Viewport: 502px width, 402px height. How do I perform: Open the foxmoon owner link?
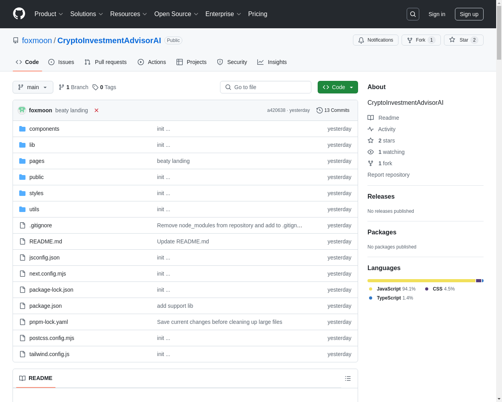pos(37,40)
